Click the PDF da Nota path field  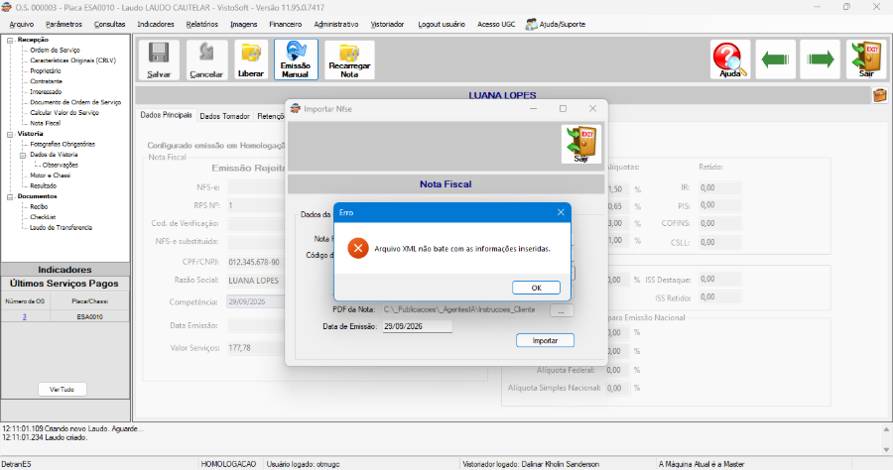[464, 310]
